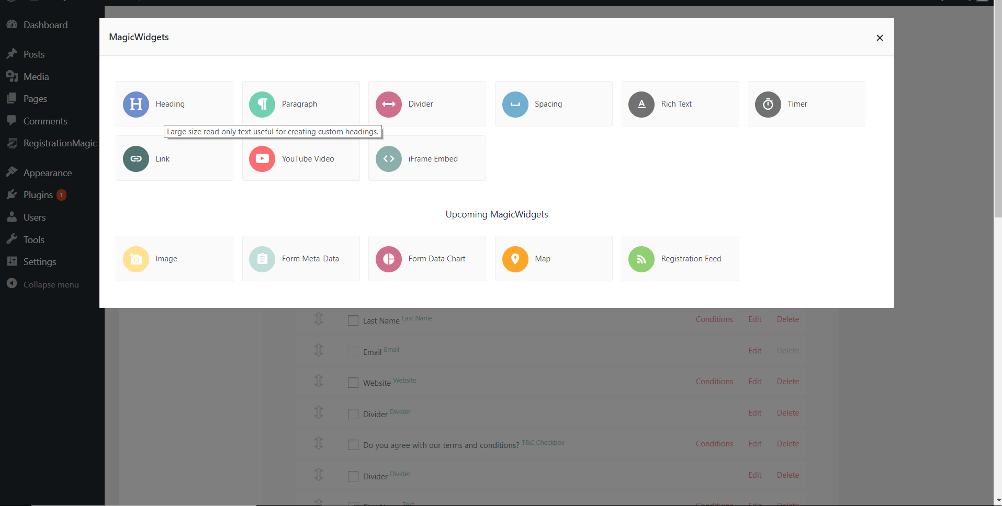Choose the Paragraph widget icon
Viewport: 1002px width, 506px height.
(262, 104)
